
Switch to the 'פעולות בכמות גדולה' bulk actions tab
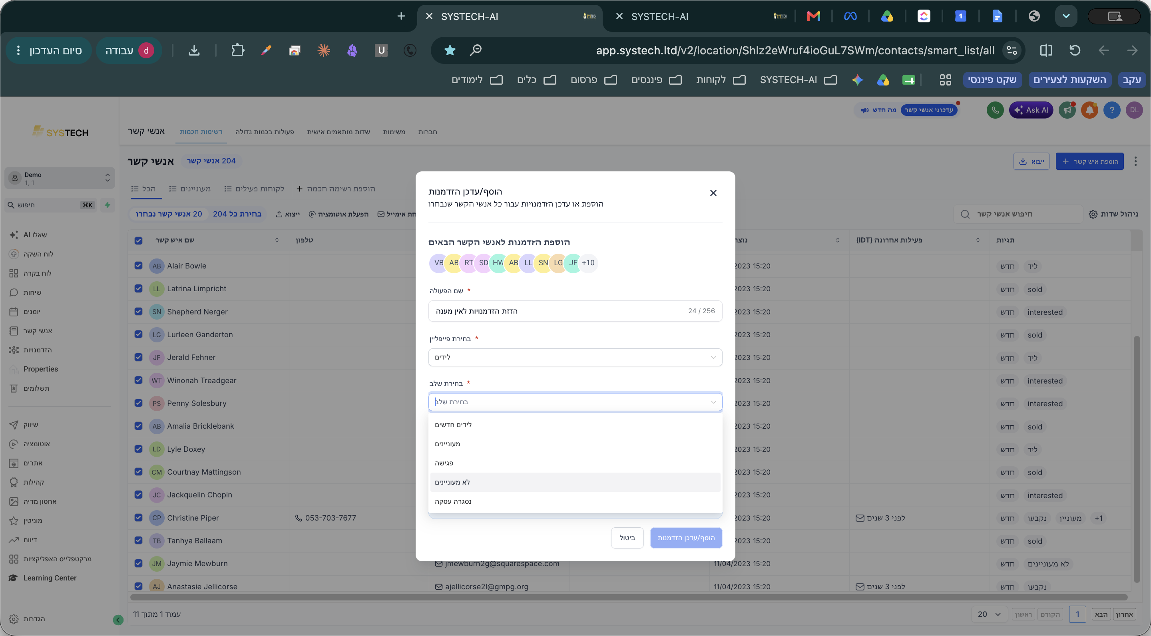click(265, 132)
